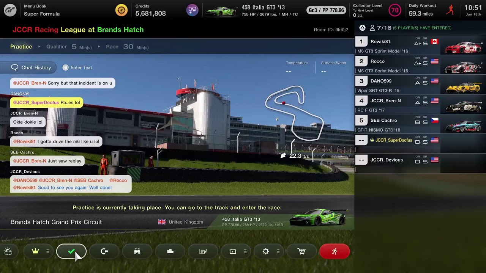Click the triangle icon beside player count
486x273 pixels.
pos(362,28)
